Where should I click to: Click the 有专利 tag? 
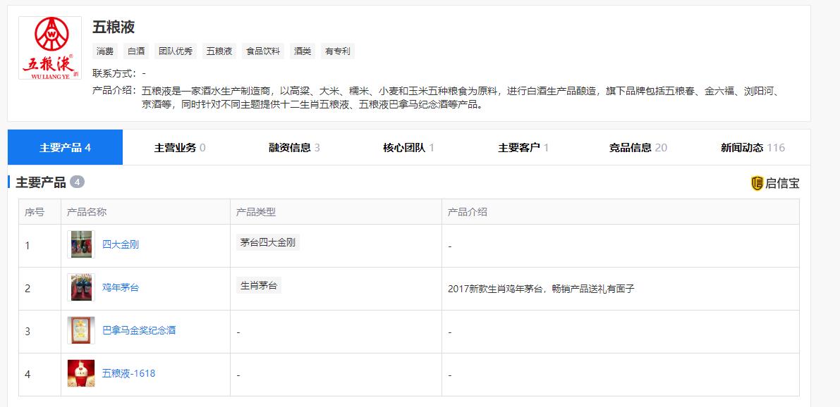[x=337, y=51]
